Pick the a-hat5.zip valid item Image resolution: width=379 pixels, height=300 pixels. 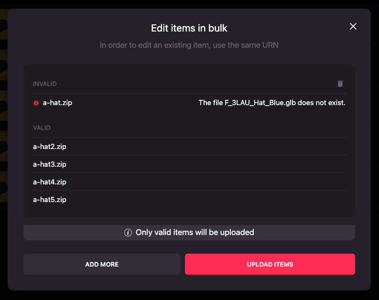(50, 200)
